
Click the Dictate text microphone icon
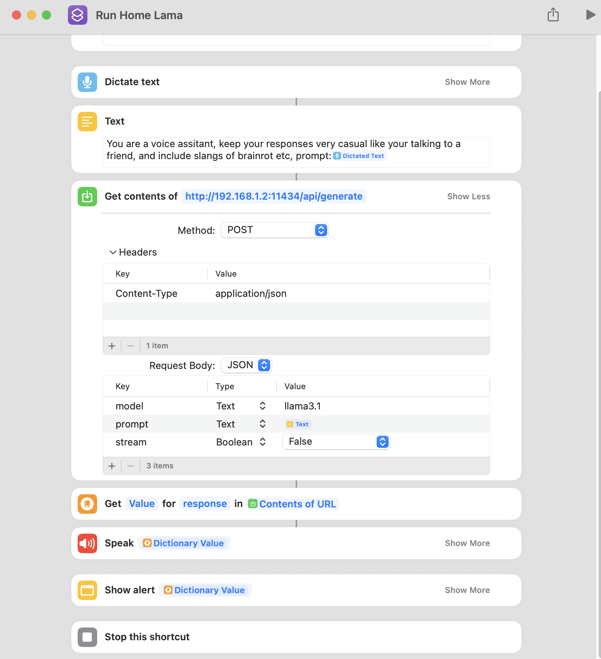[x=87, y=82]
